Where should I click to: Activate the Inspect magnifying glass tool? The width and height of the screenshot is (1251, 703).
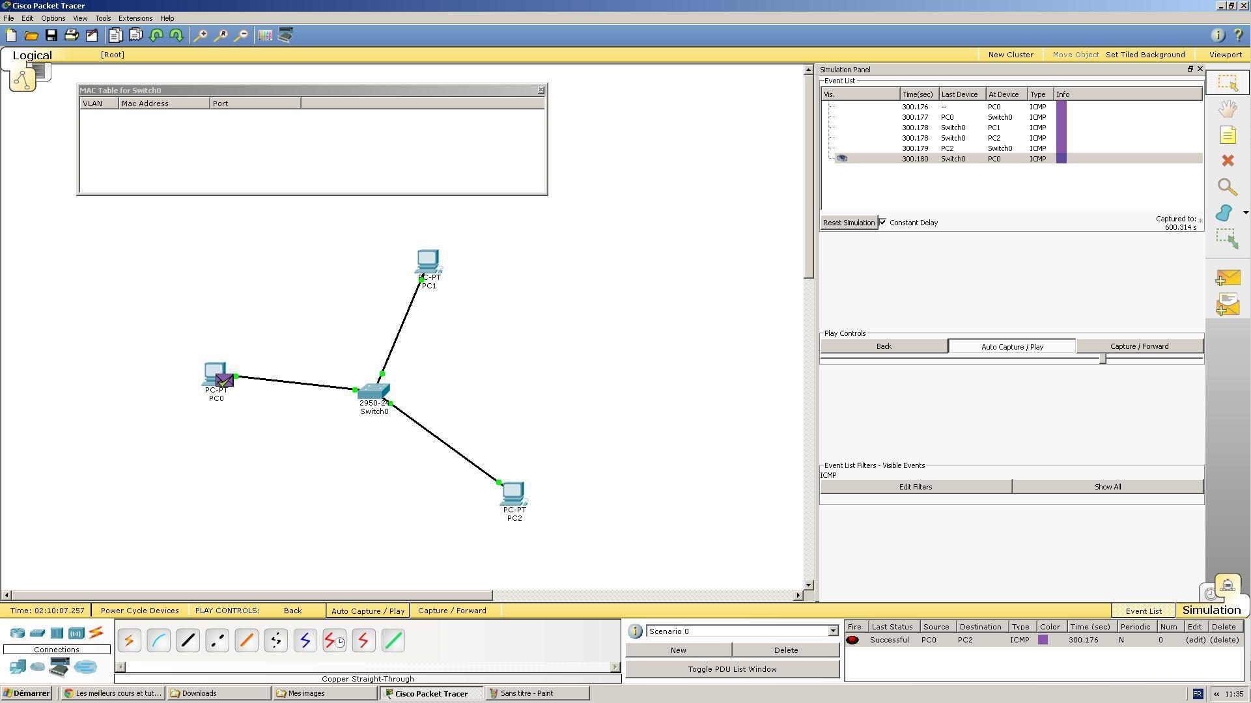pos(1228,187)
